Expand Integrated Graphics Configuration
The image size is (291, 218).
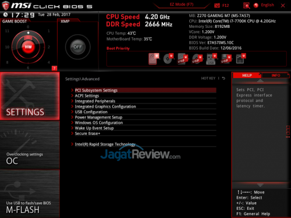point(144,106)
